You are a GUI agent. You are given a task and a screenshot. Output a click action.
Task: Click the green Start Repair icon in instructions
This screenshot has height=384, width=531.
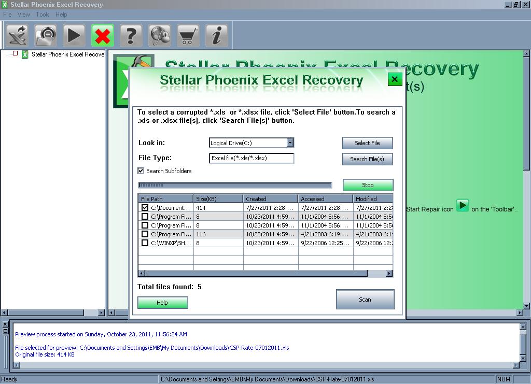(x=462, y=205)
